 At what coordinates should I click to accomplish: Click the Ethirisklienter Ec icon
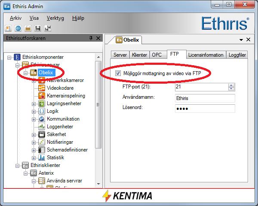point(25,165)
